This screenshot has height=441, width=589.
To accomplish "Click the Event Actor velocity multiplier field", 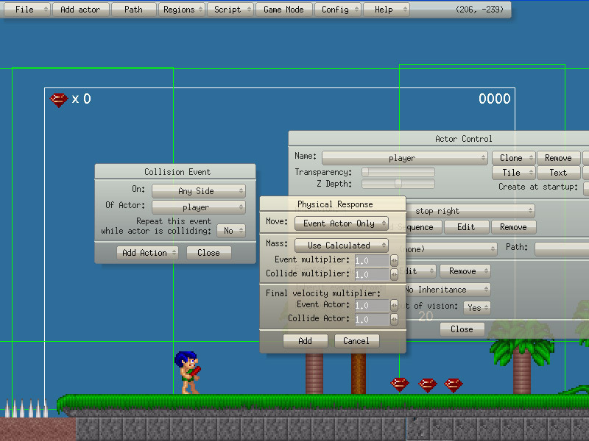I will (371, 305).
